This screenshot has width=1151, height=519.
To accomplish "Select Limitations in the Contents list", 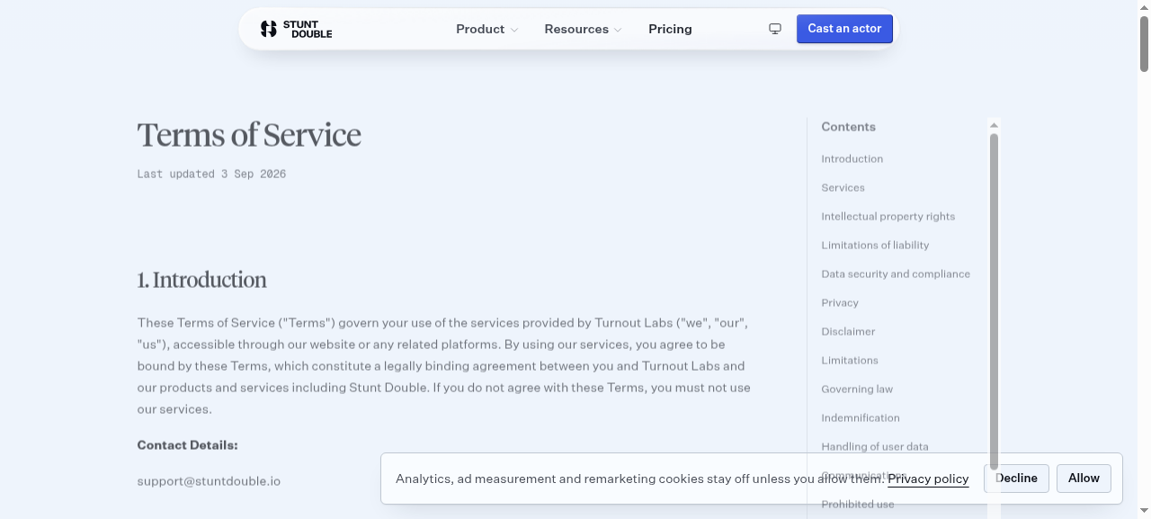I will (x=850, y=361).
